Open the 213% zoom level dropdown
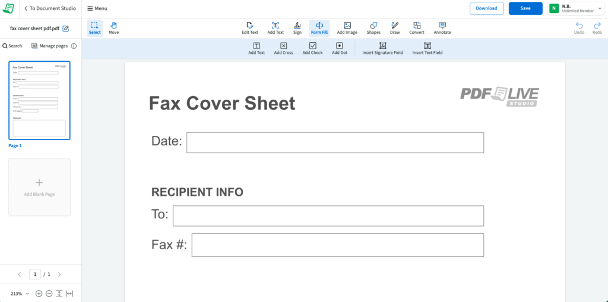The image size is (608, 302). (20, 294)
